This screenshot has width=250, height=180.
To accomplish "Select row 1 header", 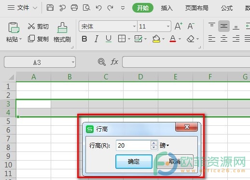I will tap(8, 87).
